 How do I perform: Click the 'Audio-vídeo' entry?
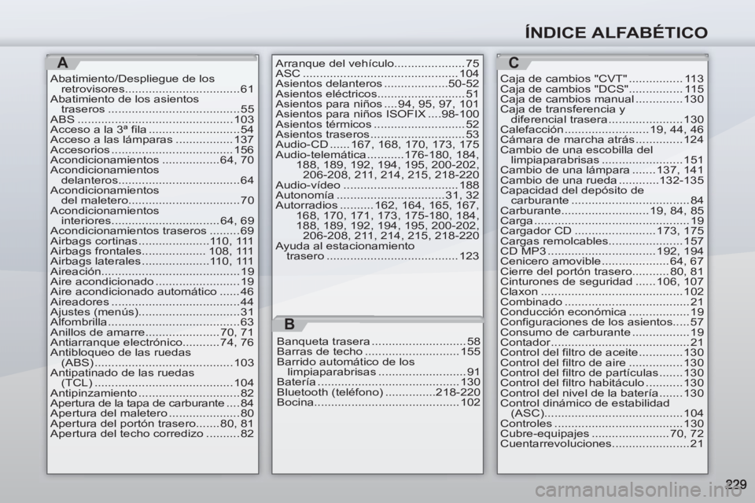pos(377,185)
